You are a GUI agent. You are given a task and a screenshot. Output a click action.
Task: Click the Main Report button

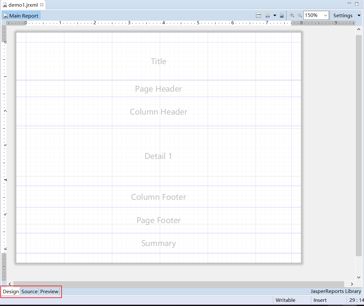[21, 16]
